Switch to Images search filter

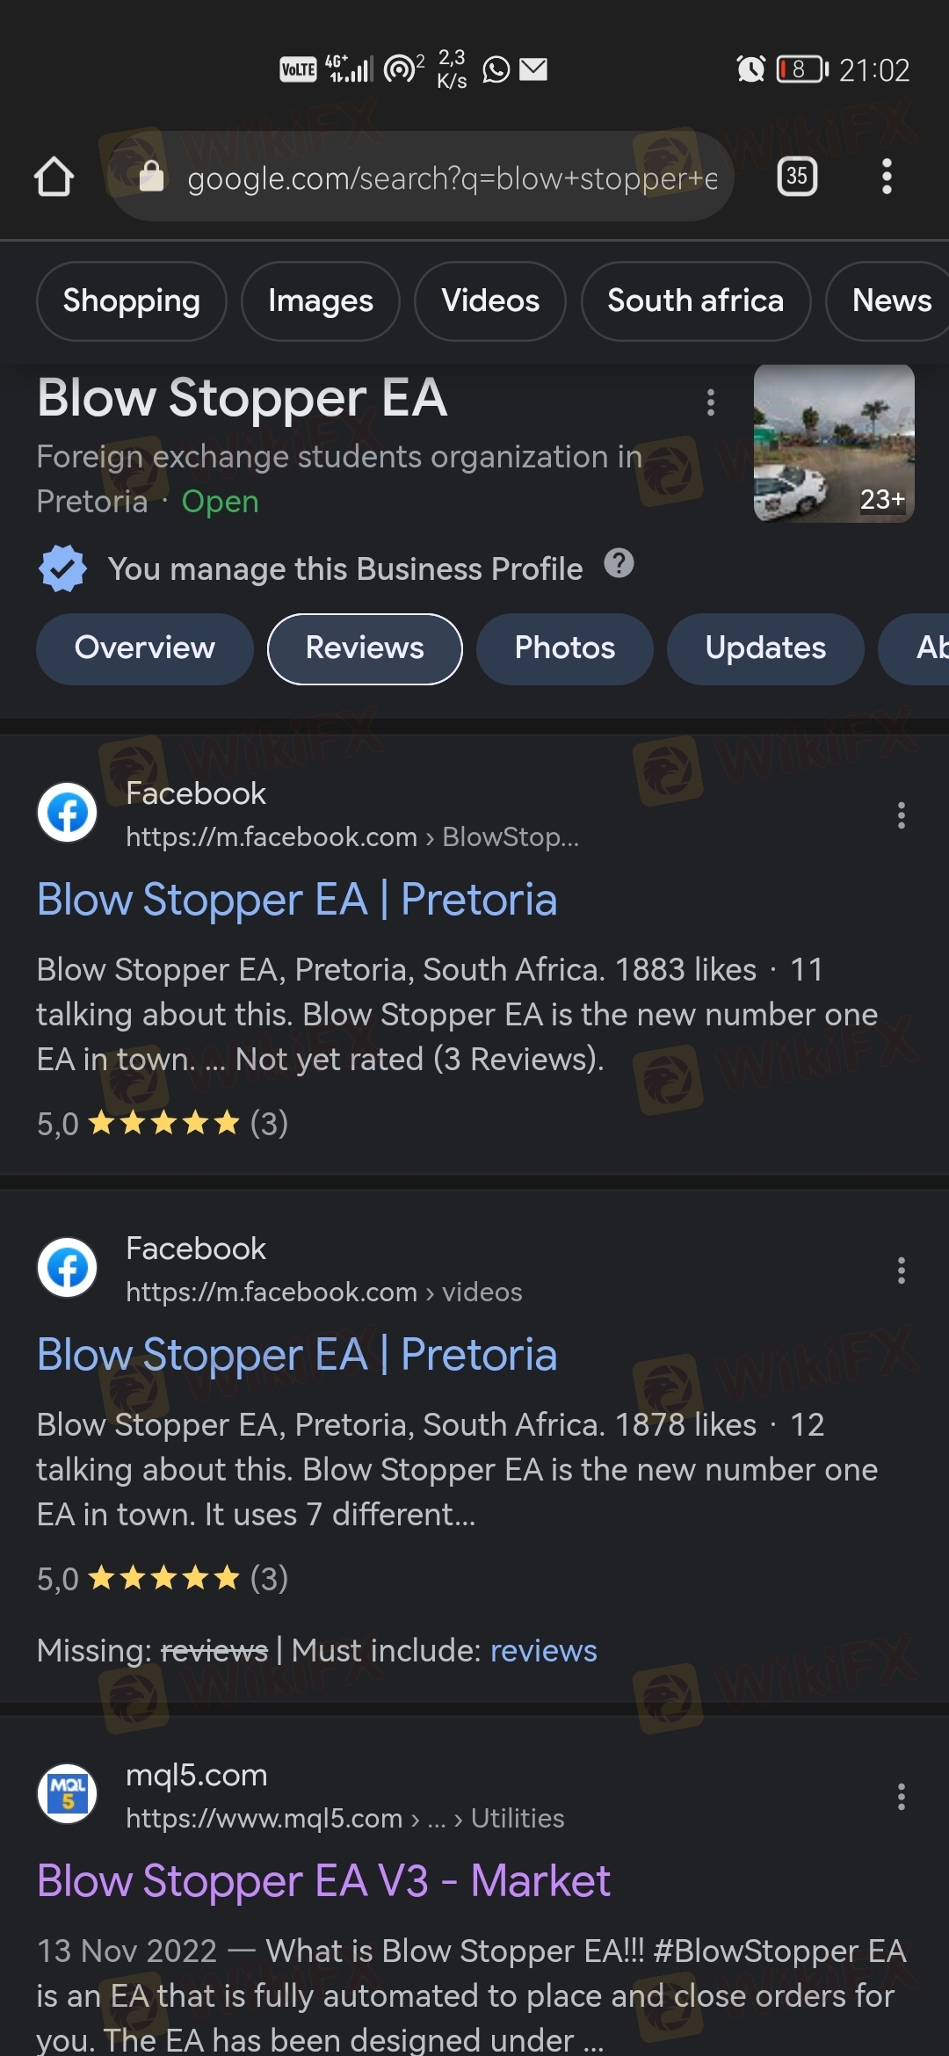[x=321, y=301]
